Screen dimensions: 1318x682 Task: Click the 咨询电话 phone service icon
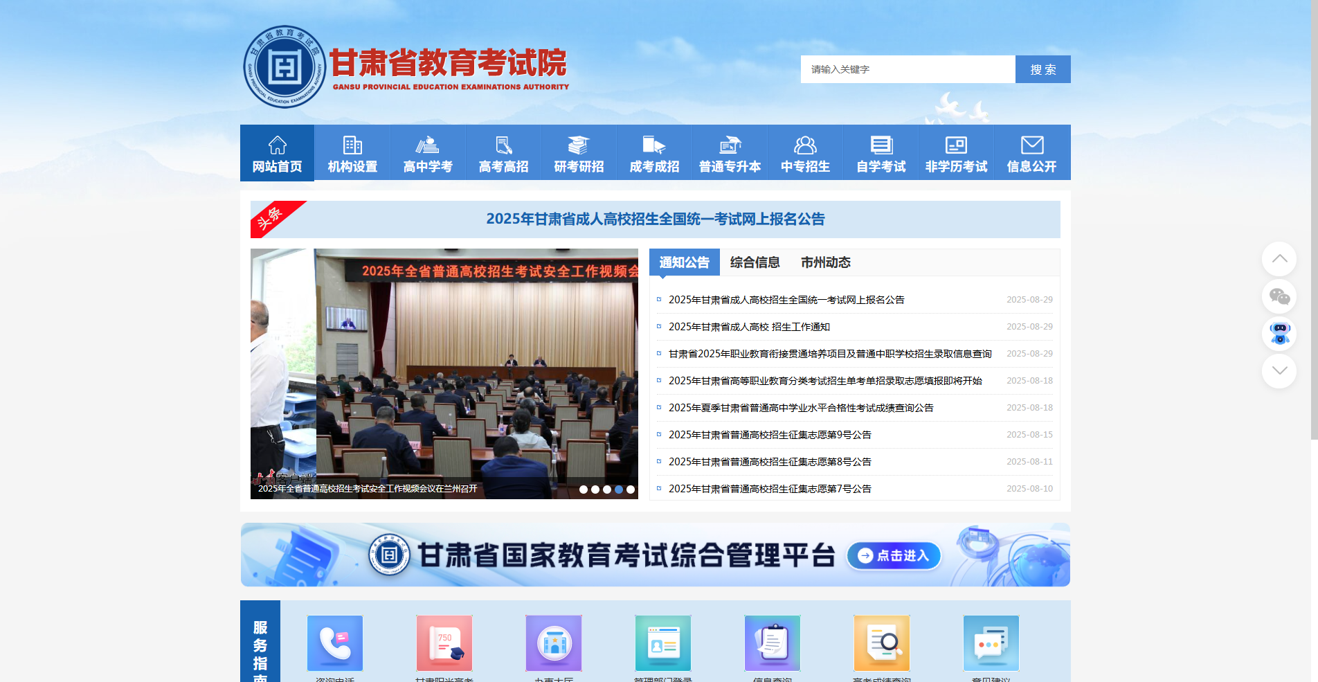[x=335, y=643]
